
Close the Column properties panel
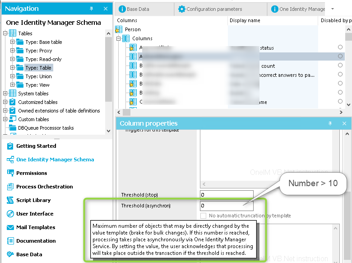click(344, 123)
